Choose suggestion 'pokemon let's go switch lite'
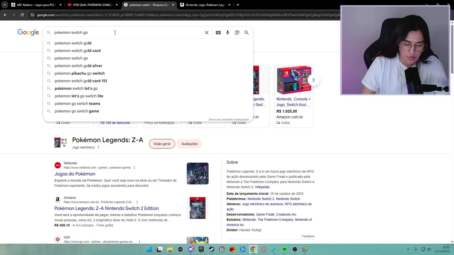Screen dimensions: 454x255 148,96
